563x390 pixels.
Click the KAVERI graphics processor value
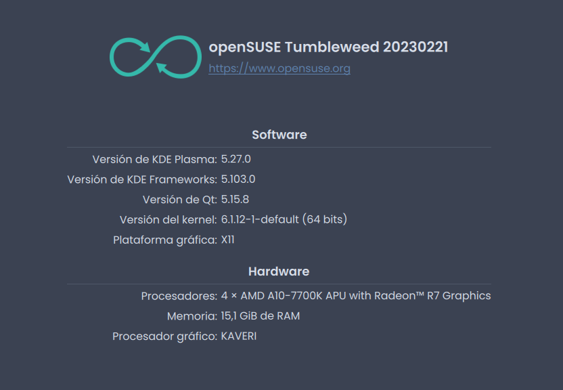pyautogui.click(x=239, y=336)
